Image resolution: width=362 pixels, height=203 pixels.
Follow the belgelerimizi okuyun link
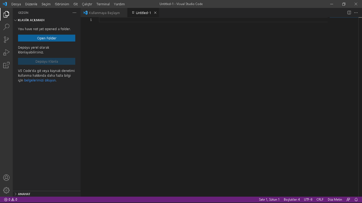(x=40, y=80)
